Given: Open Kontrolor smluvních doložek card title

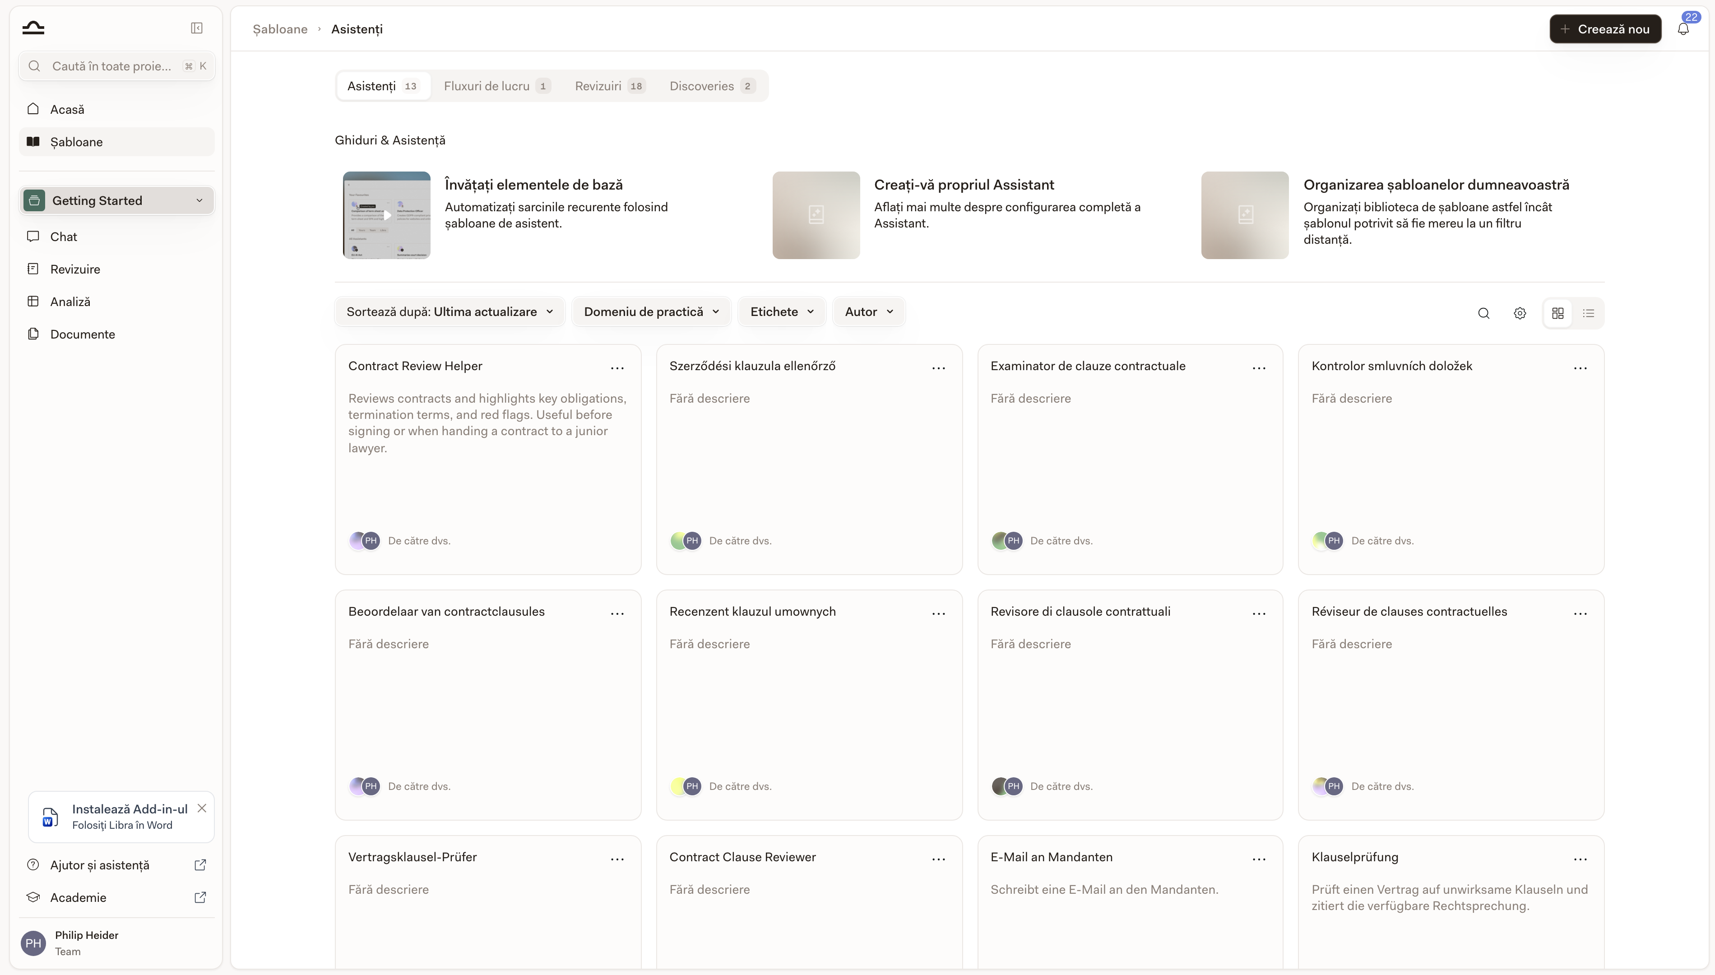Looking at the screenshot, I should pos(1392,366).
